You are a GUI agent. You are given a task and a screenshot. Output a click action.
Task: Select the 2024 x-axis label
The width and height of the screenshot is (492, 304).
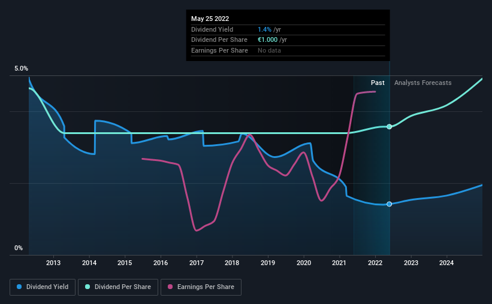(x=446, y=263)
